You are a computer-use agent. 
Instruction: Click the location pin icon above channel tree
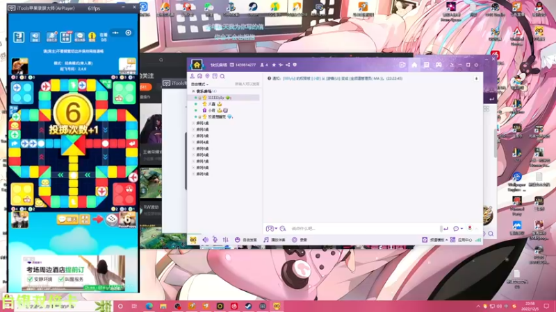(x=207, y=76)
